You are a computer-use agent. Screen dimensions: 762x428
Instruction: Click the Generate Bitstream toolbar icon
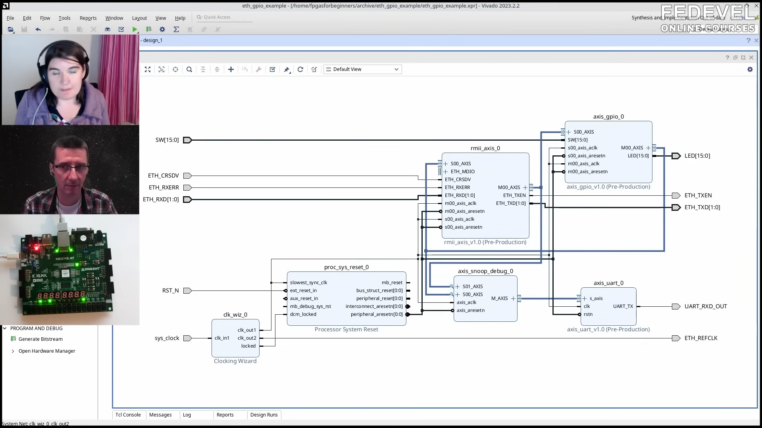(x=148, y=29)
